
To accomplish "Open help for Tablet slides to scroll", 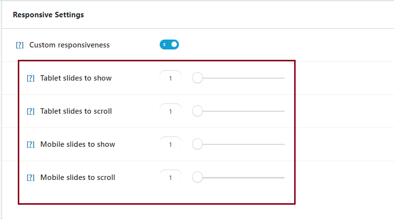I will (x=31, y=111).
